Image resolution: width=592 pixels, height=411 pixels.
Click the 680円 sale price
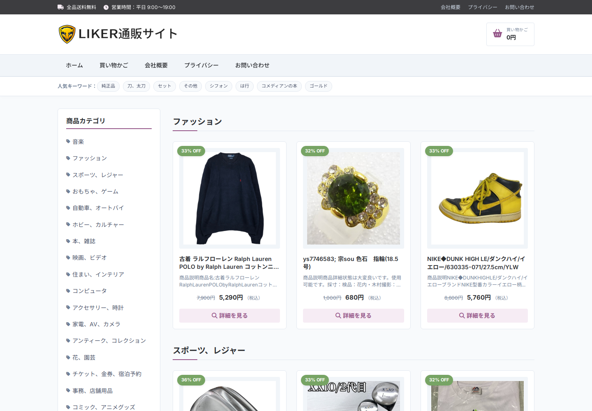point(354,298)
